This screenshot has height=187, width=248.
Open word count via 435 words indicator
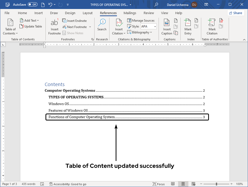coord(28,184)
